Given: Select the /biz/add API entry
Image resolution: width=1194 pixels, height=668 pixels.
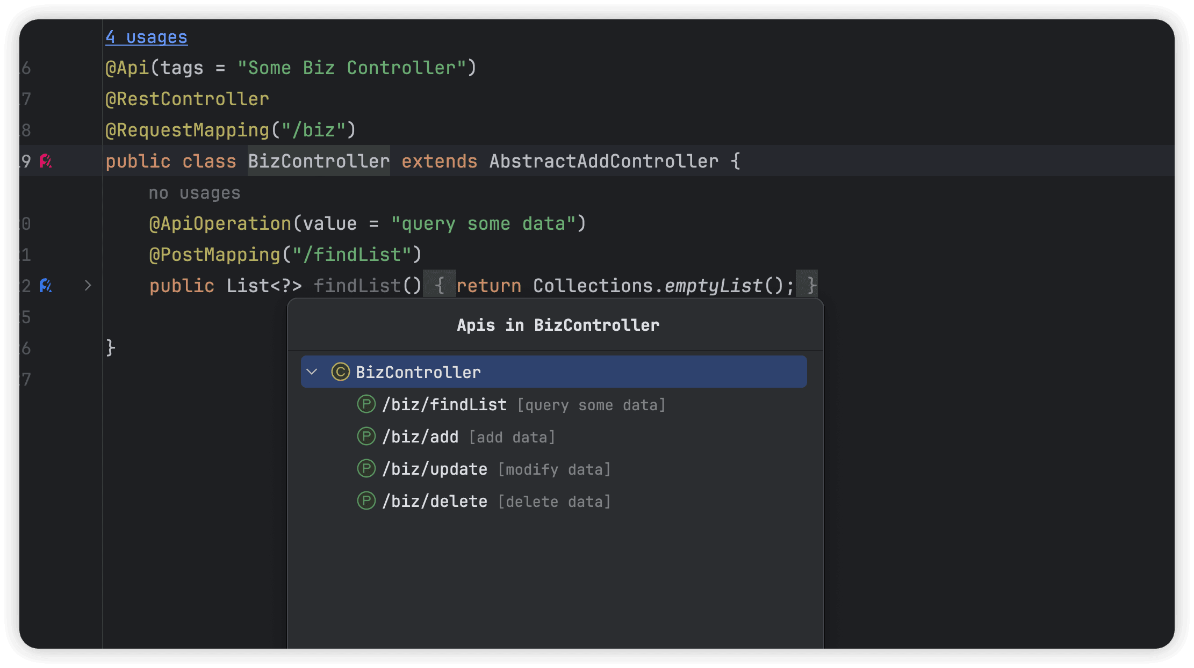Looking at the screenshot, I should (420, 437).
